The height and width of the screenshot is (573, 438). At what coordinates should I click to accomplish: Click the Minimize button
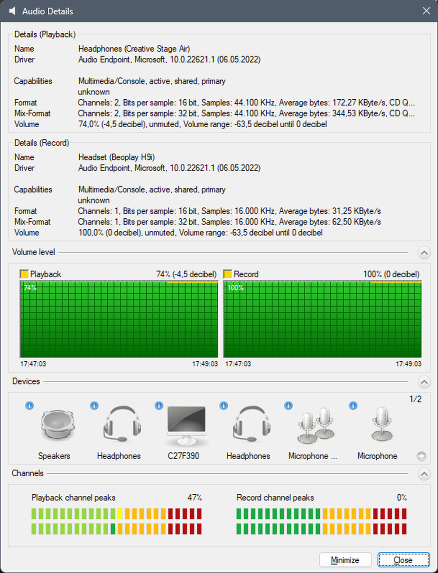coord(345,560)
